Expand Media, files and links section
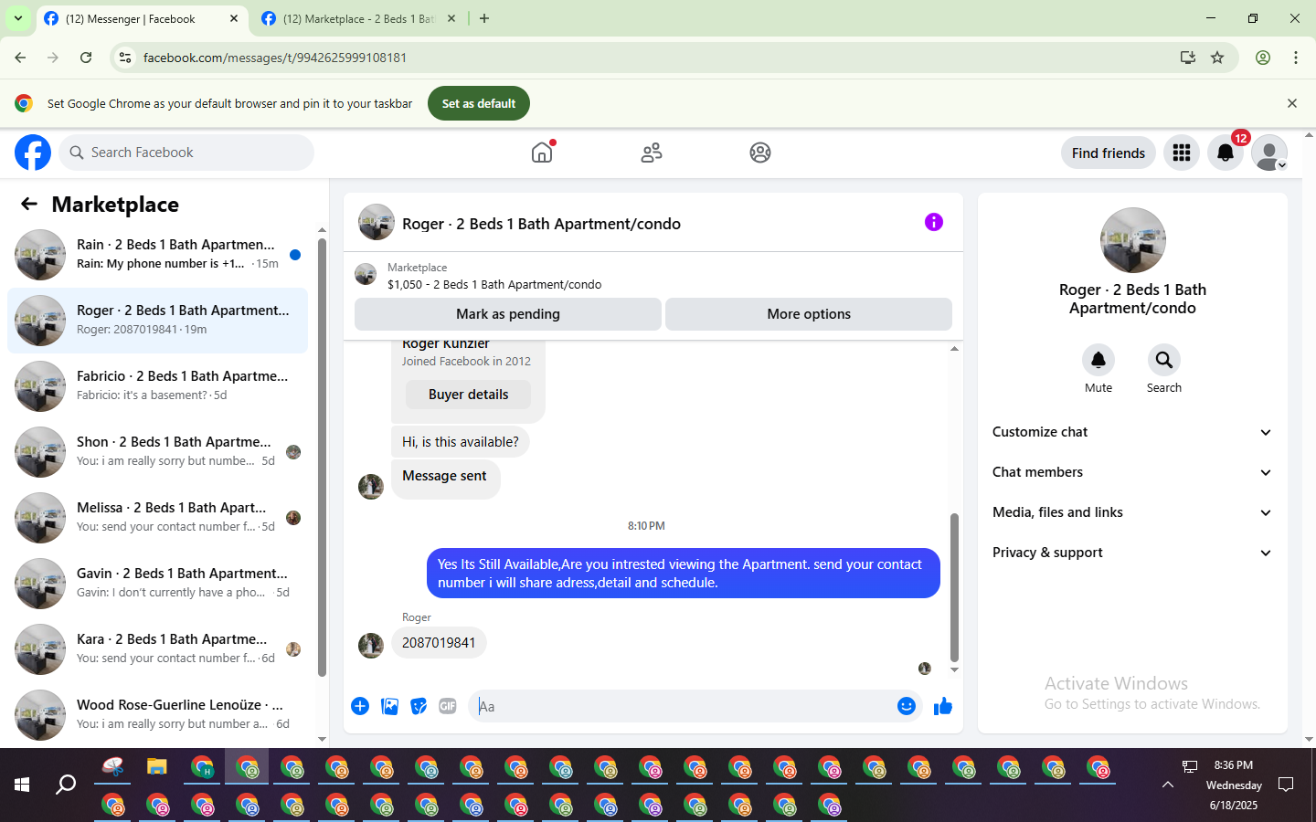The image size is (1316, 822). tap(1132, 512)
